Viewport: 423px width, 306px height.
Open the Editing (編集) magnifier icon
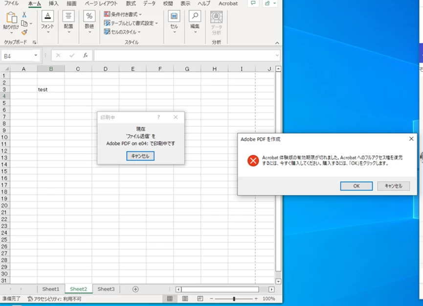pos(195,16)
